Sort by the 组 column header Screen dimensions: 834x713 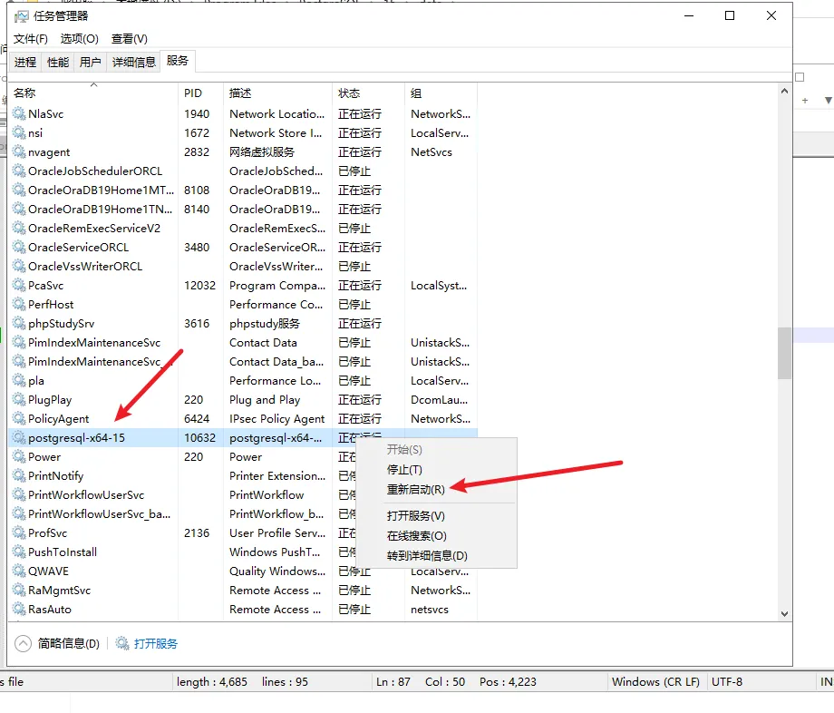click(x=441, y=93)
